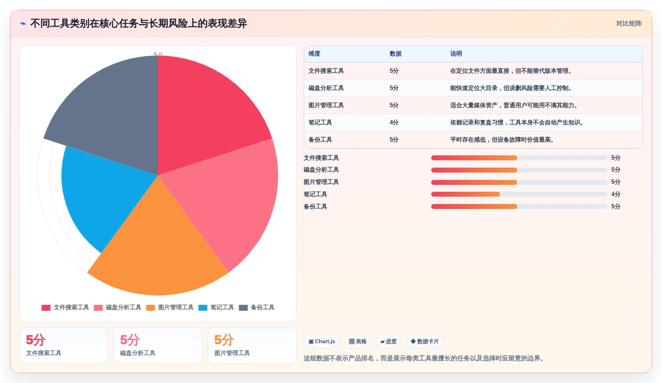The width and height of the screenshot is (662, 383).
Task: Toggle 备份工具 legend color box
Action: click(x=243, y=308)
